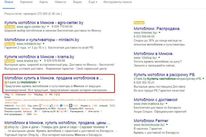Switch to the Видео tab
The width and height of the screenshot is (206, 137).
[x=77, y=2]
